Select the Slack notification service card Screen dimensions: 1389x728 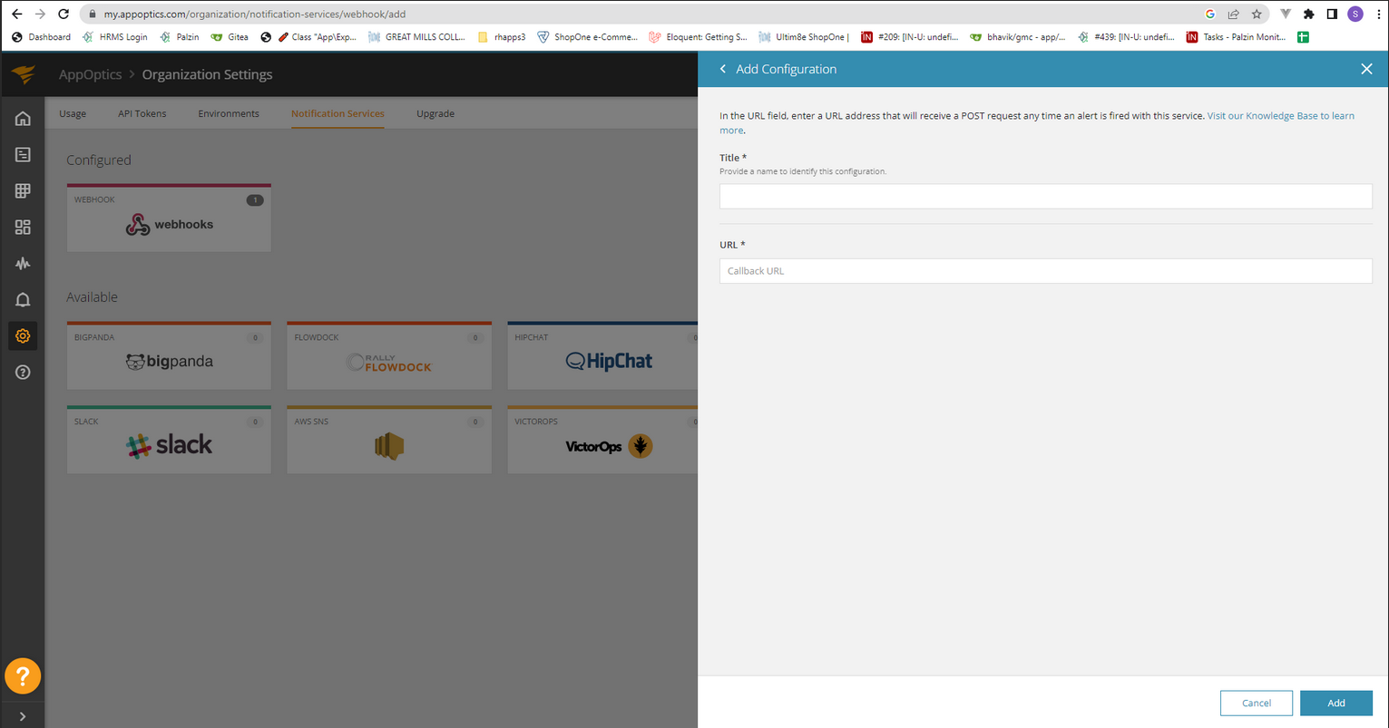pyautogui.click(x=169, y=440)
